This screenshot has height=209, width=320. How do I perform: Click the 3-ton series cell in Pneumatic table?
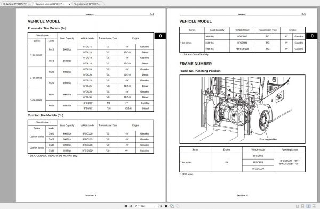[x=36, y=100]
